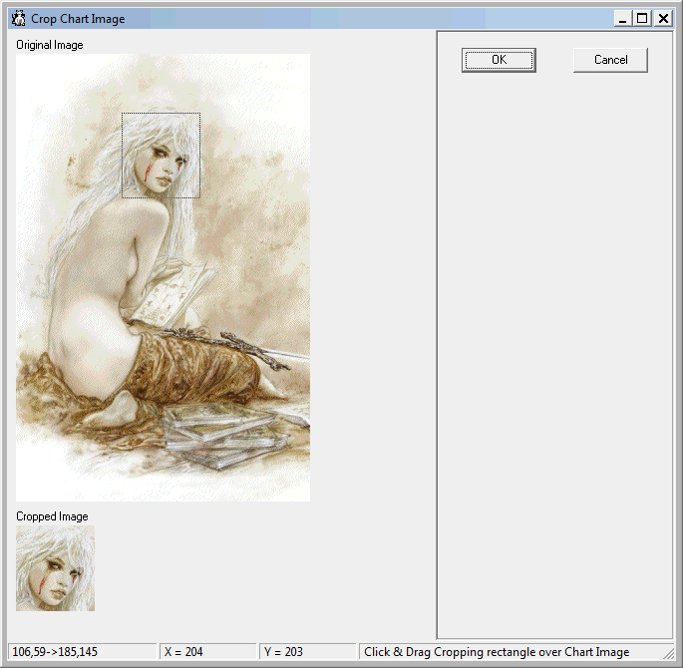Click the "Crop Chart Image" title text
This screenshot has height=668, width=683.
[78, 19]
